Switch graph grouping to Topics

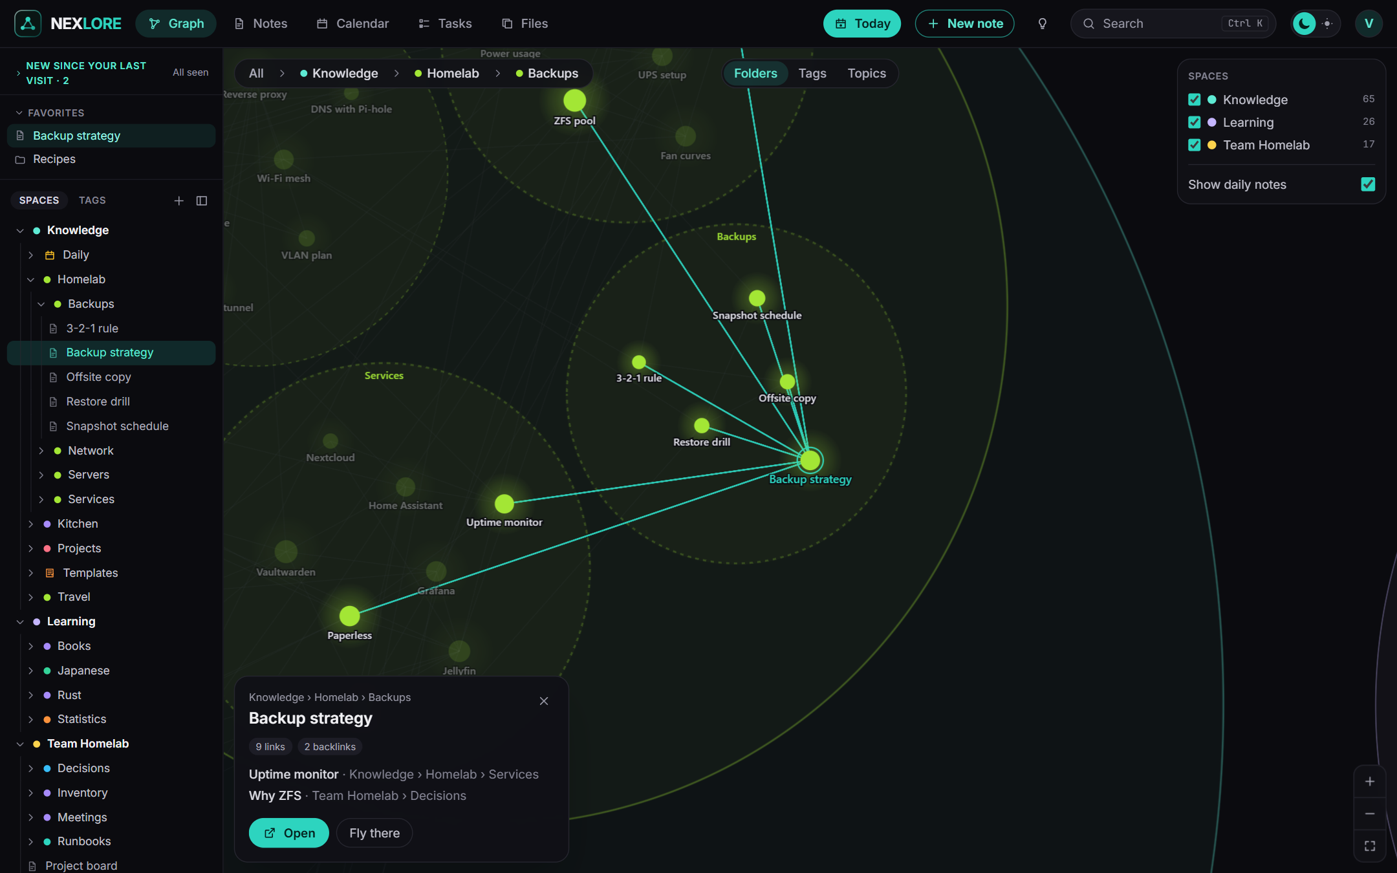point(867,73)
